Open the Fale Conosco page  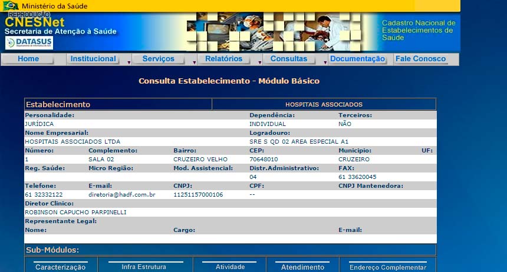[420, 59]
